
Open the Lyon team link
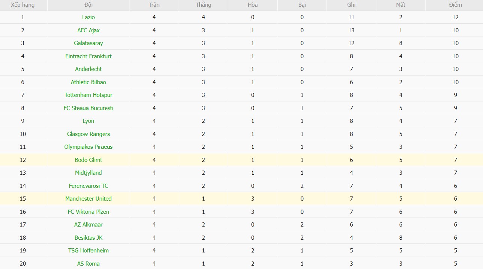[88, 121]
